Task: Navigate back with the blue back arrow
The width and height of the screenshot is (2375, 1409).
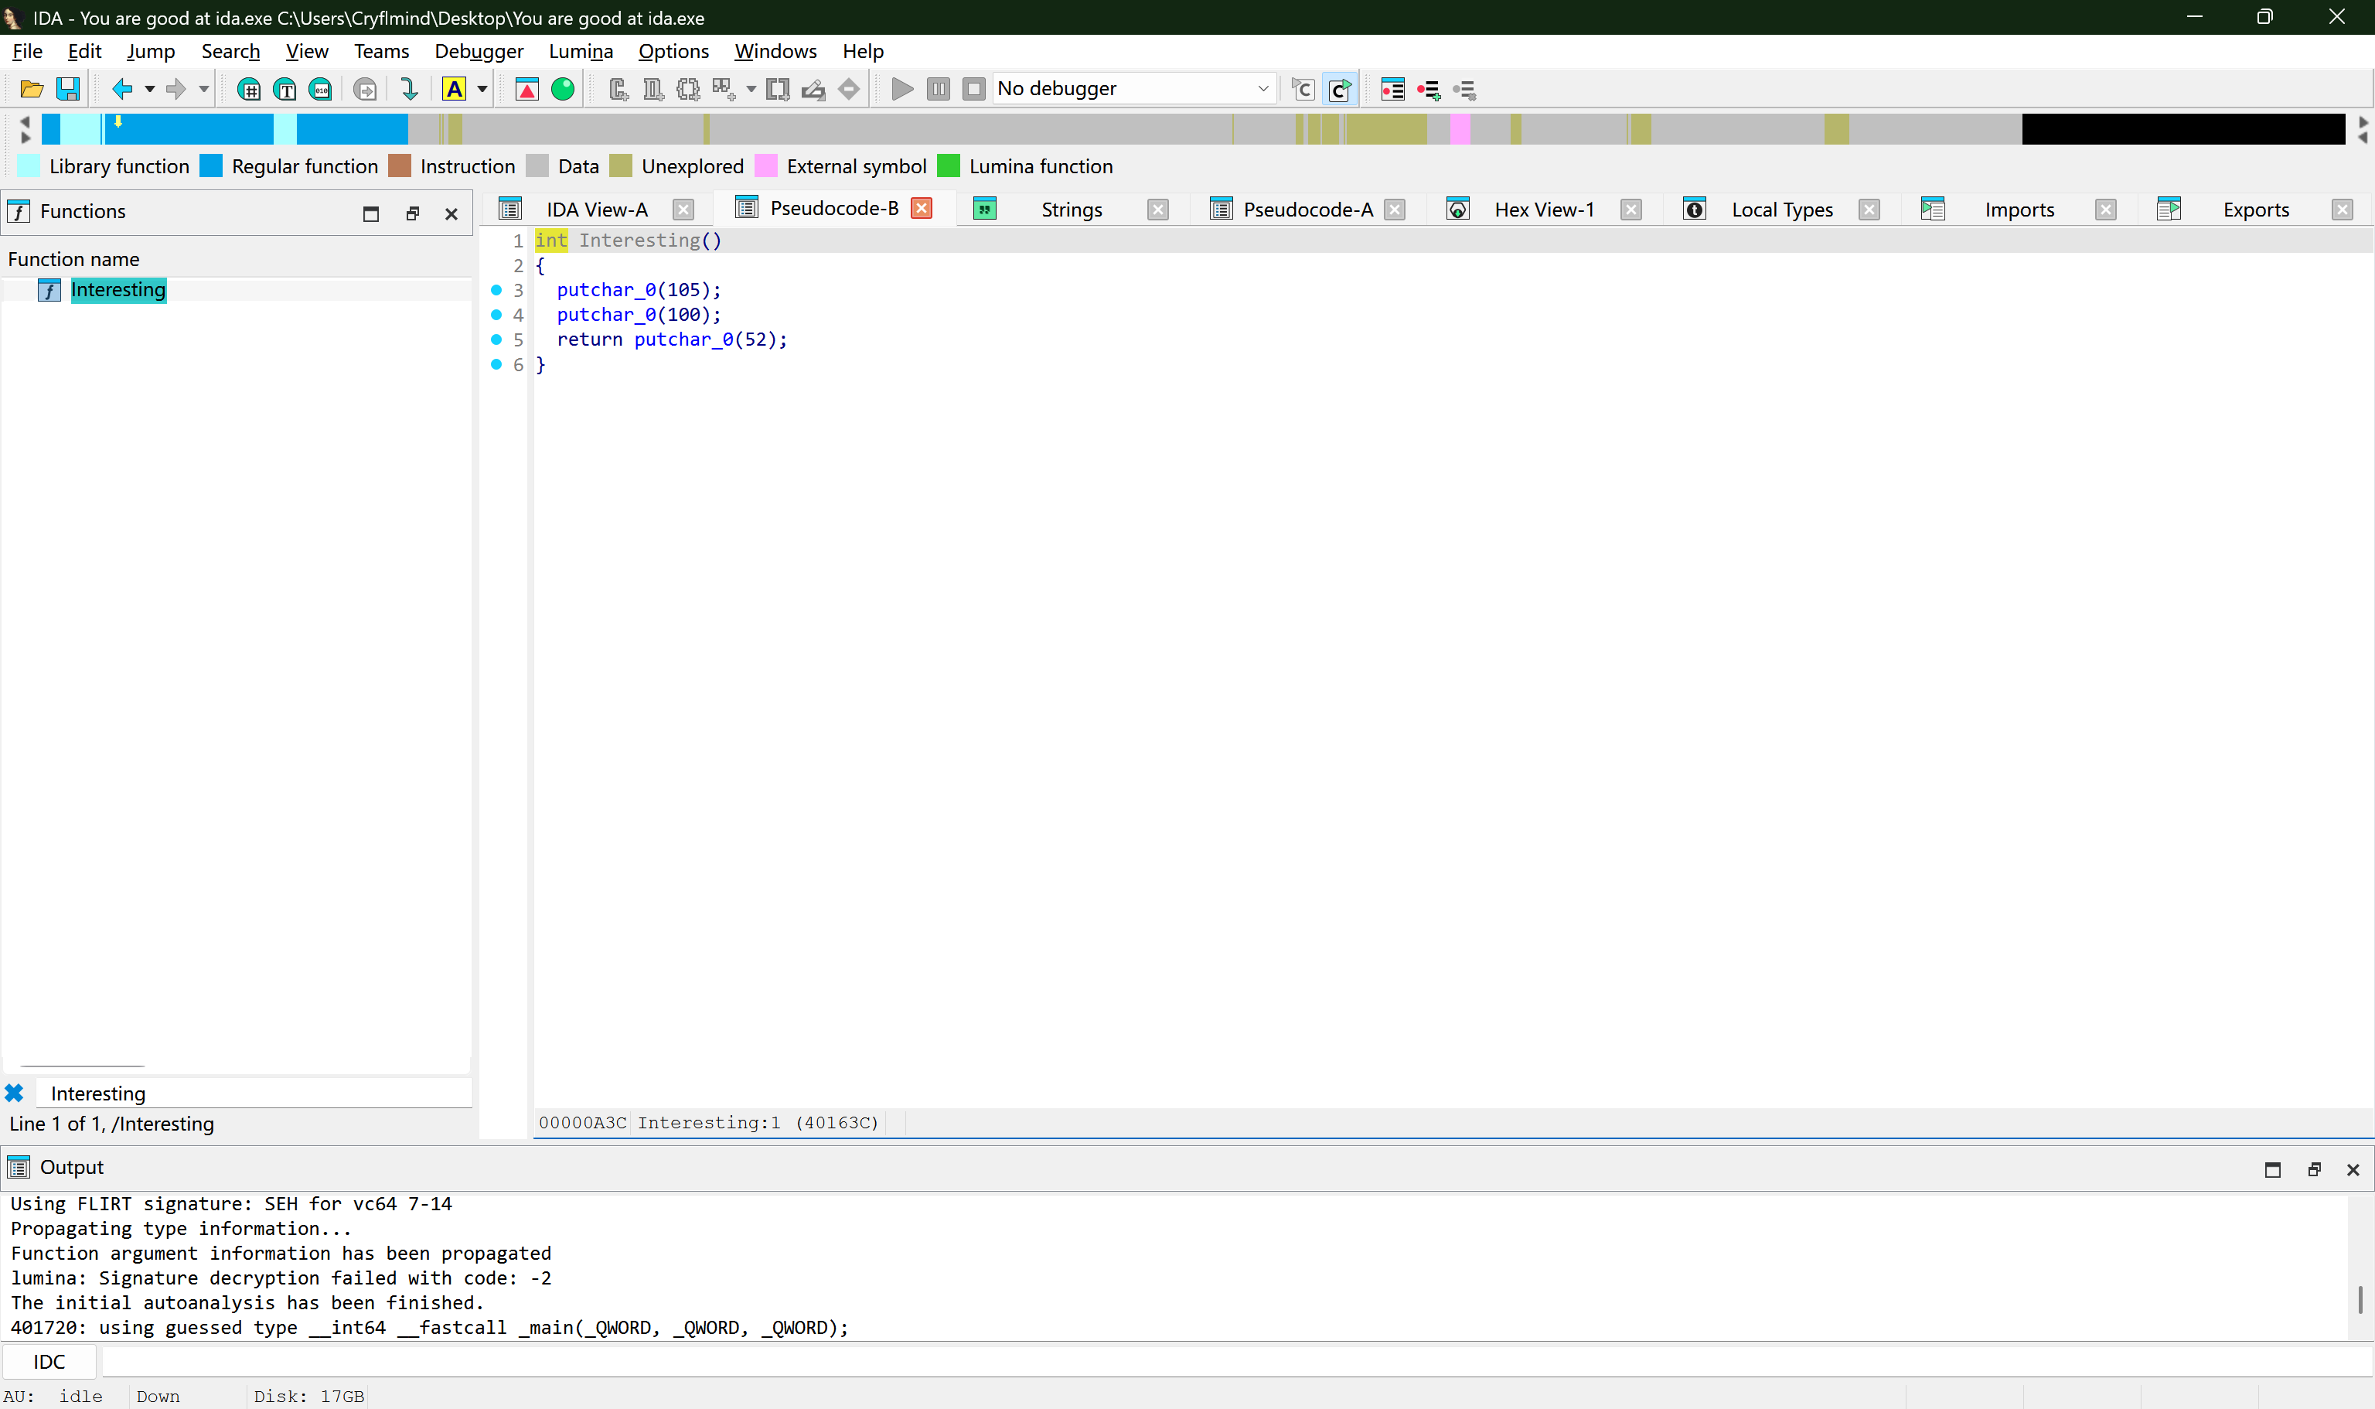Action: [x=124, y=88]
